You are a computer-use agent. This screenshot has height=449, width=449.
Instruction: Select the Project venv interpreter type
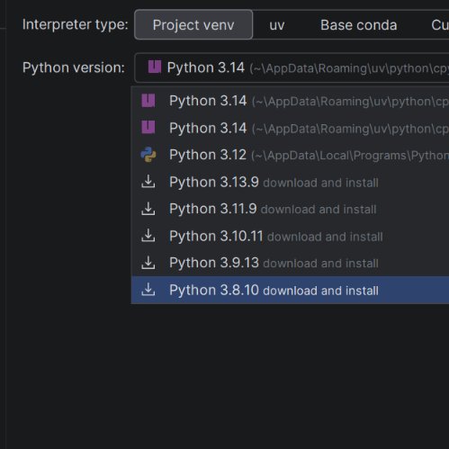(x=193, y=24)
